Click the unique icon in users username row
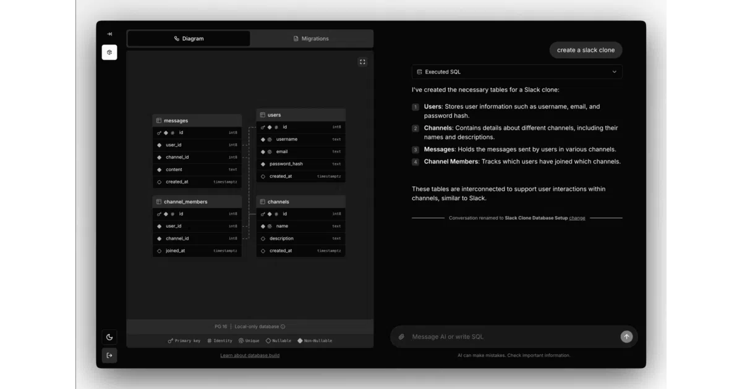The width and height of the screenshot is (742, 389). point(270,140)
